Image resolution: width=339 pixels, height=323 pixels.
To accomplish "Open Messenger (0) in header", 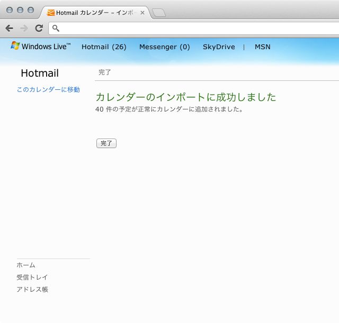I will pyautogui.click(x=165, y=47).
